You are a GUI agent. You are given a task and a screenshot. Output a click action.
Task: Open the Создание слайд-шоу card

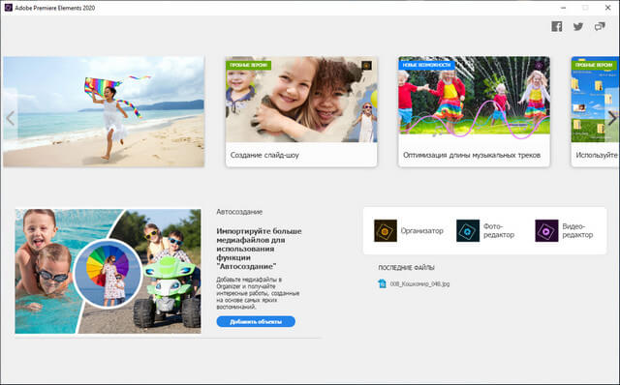[301, 111]
